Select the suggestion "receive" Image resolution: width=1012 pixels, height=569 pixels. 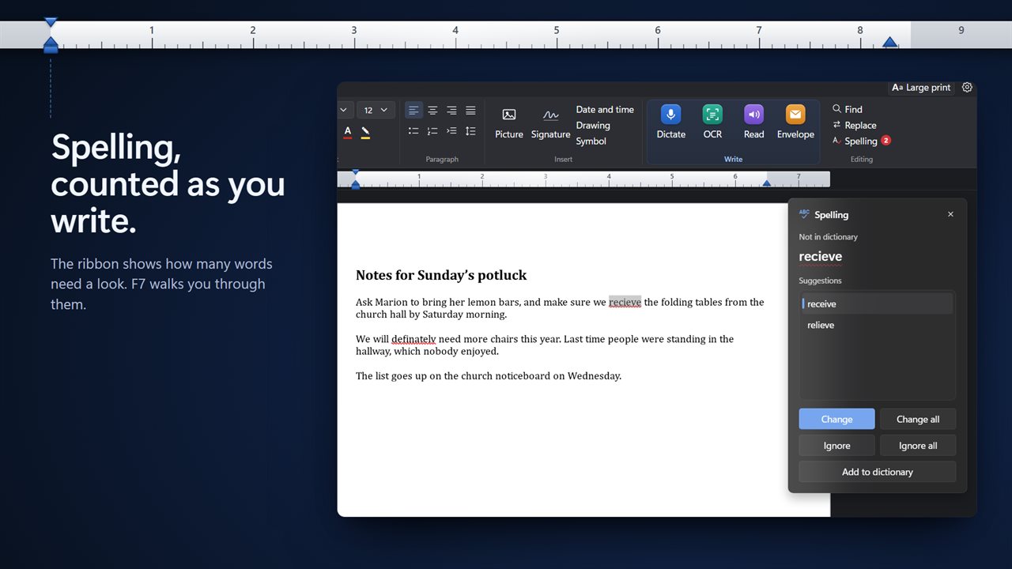(x=877, y=303)
